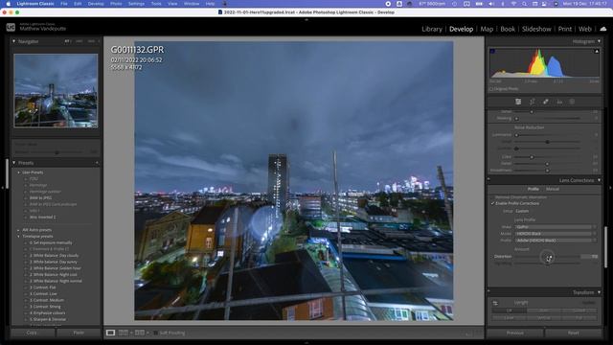Switch to the Book module
613x345 pixels.
[x=508, y=29]
